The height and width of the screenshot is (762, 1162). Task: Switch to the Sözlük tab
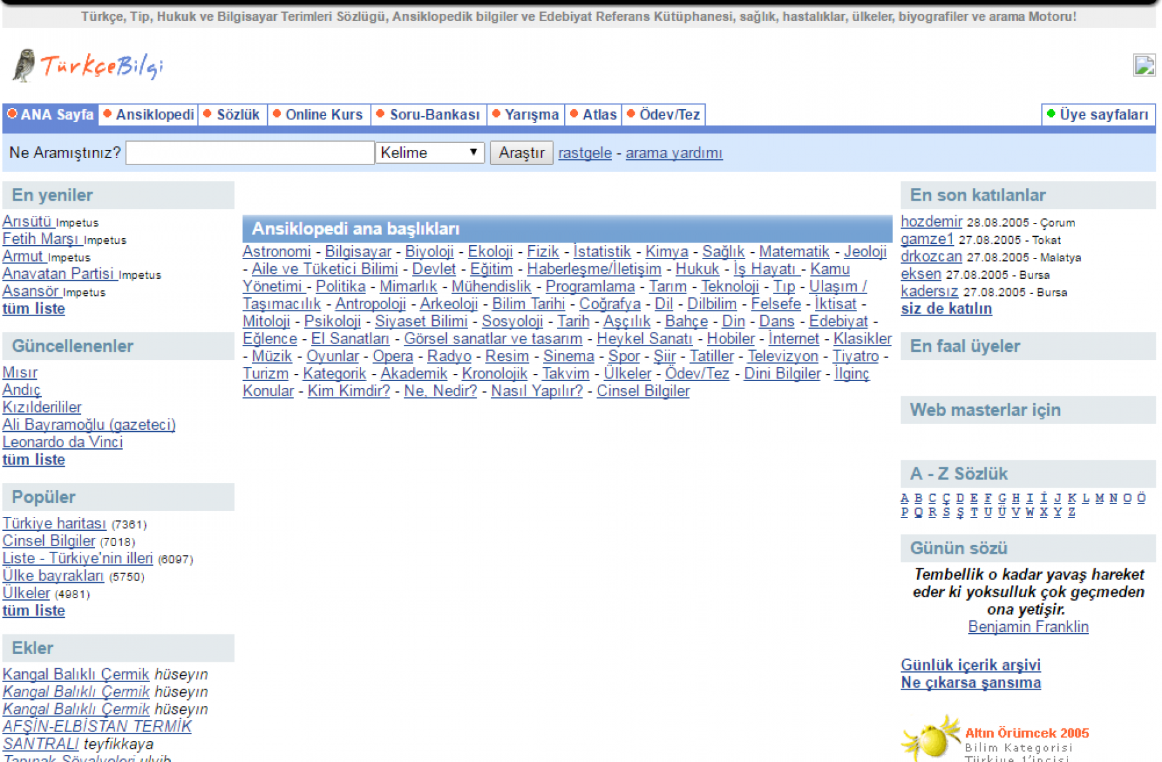click(x=232, y=115)
